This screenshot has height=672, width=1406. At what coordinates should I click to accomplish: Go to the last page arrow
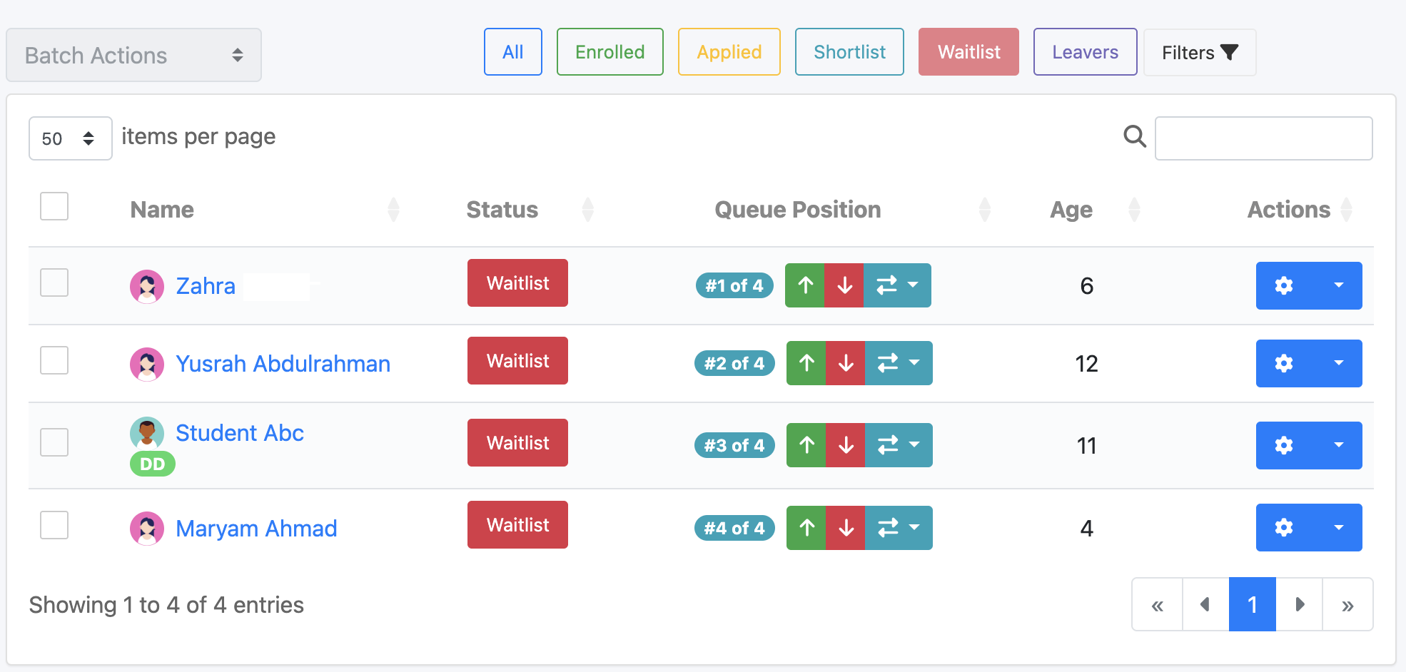[x=1347, y=604]
